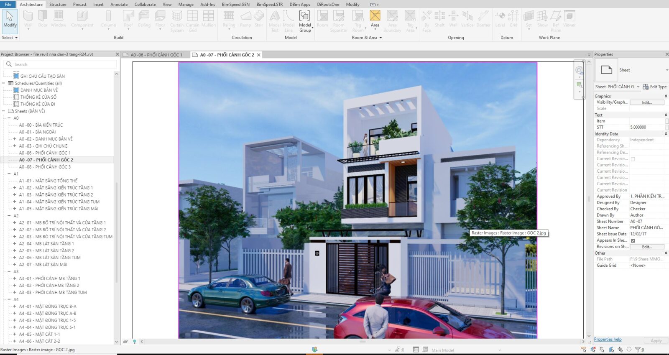
Task: Select the Grid datum tool
Action: point(513,19)
